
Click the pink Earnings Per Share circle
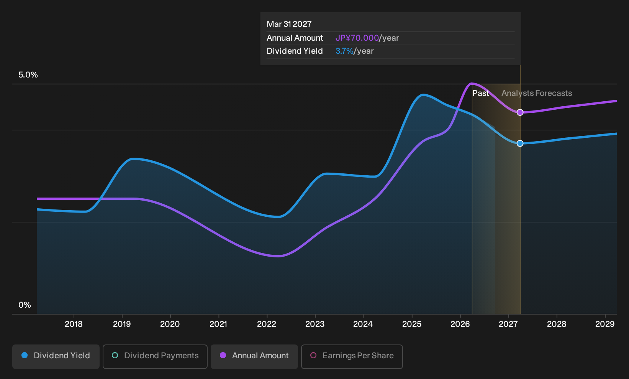click(313, 355)
